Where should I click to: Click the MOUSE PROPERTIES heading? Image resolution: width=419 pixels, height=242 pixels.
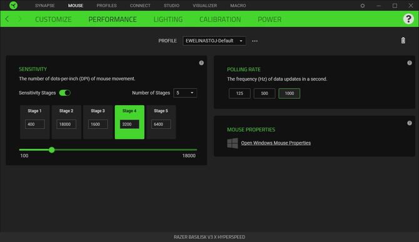coord(251,129)
